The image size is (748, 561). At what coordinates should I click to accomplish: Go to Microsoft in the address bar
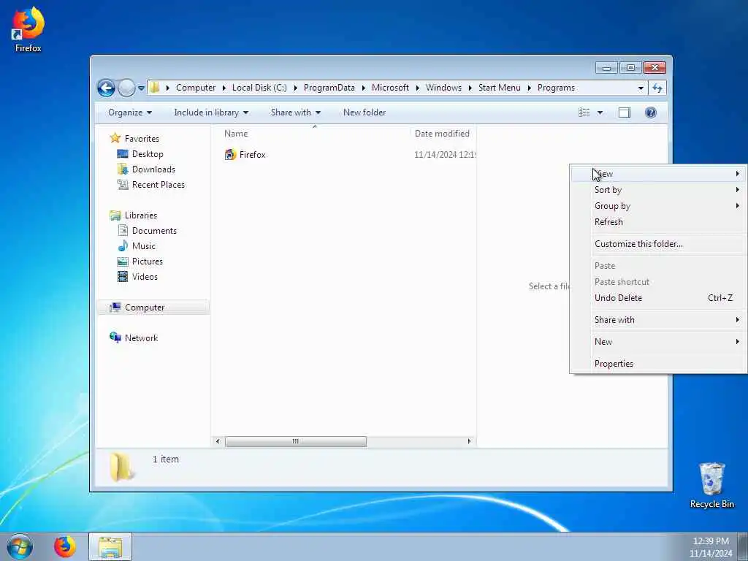click(x=390, y=88)
